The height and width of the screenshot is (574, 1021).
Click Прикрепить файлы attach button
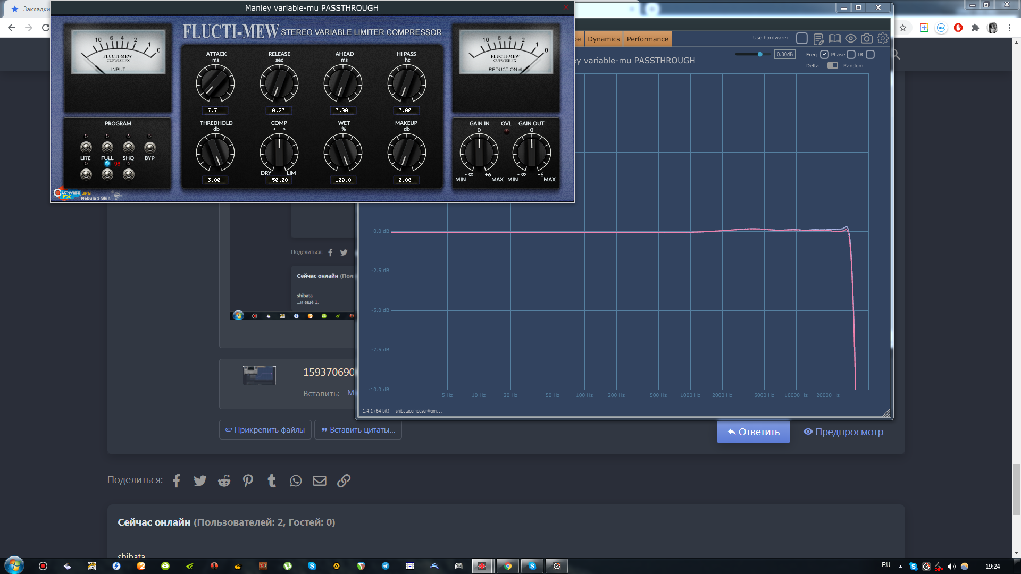click(x=265, y=430)
